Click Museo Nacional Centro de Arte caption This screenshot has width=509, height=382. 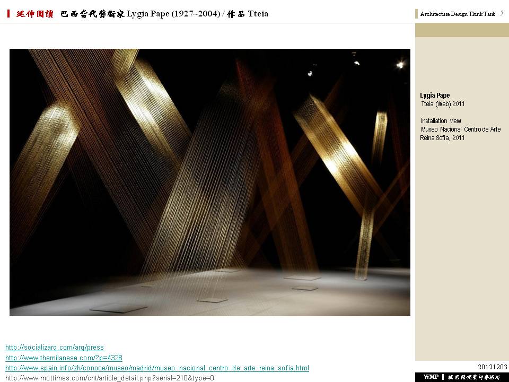461,129
